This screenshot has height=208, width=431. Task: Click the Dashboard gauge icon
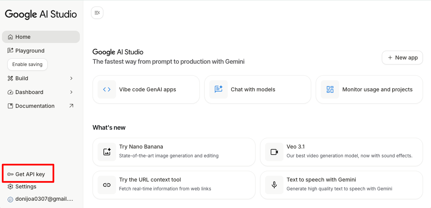click(10, 92)
